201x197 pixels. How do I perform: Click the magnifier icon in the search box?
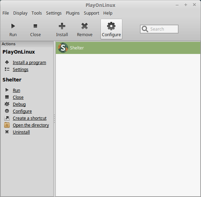pos(145,29)
